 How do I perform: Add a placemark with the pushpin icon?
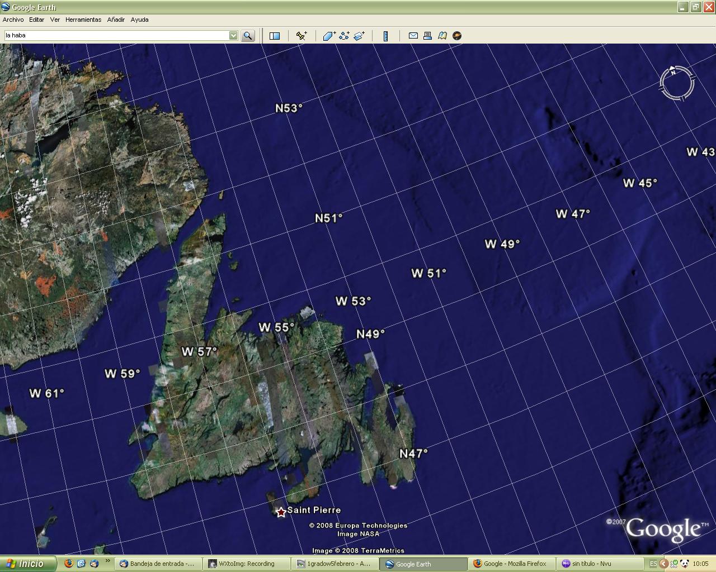click(x=302, y=36)
